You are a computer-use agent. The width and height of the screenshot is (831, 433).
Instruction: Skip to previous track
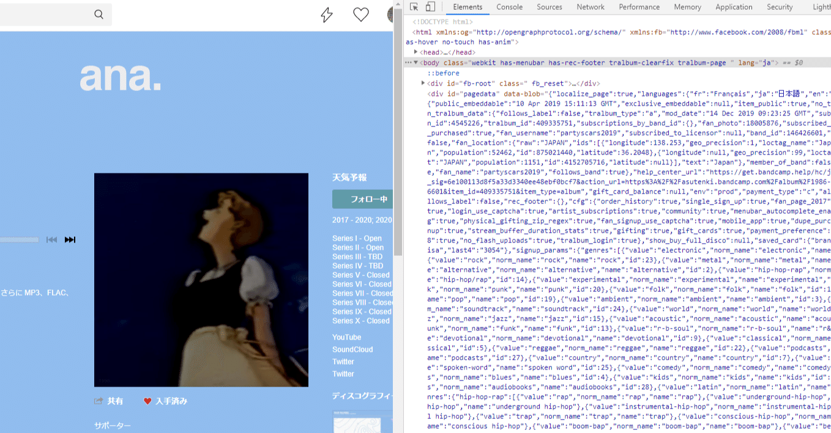52,239
